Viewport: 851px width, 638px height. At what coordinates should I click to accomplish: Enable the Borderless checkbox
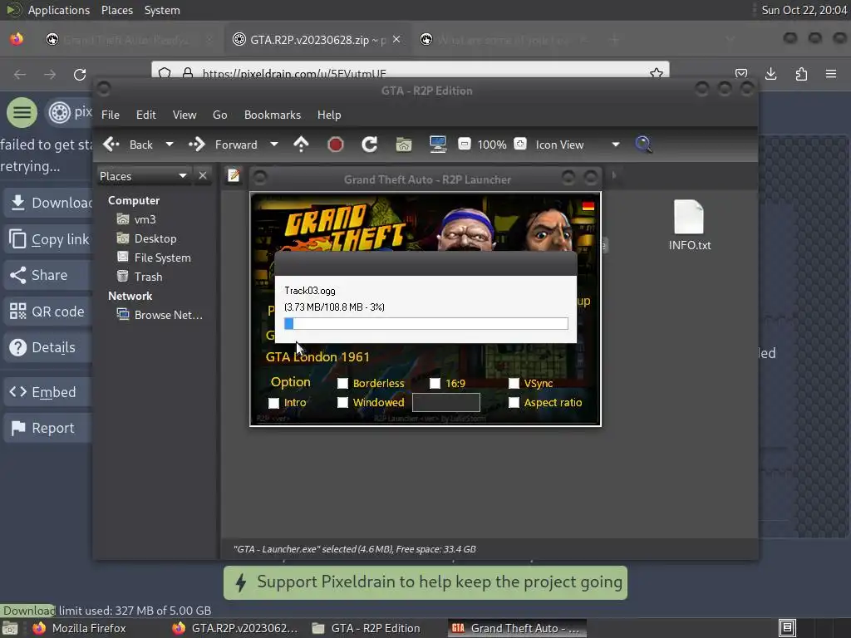(x=342, y=384)
